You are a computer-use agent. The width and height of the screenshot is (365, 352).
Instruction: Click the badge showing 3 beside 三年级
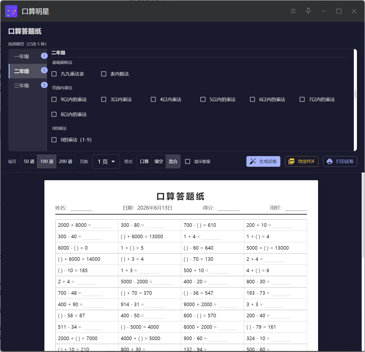coord(44,85)
